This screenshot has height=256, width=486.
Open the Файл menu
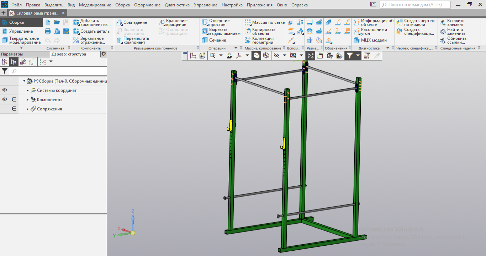(x=16, y=5)
